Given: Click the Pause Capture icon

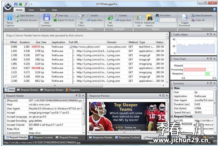Looking at the screenshot, I should pos(10,17).
